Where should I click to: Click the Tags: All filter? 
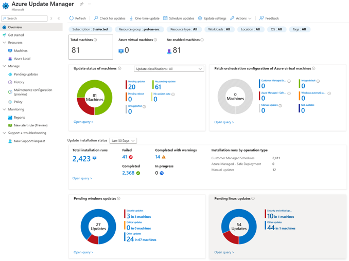click(300, 29)
